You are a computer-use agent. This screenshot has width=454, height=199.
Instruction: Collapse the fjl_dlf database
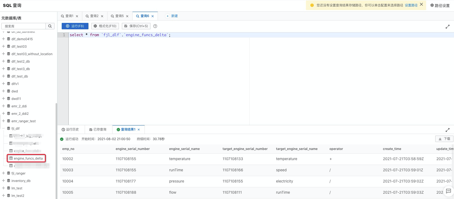pos(3,128)
